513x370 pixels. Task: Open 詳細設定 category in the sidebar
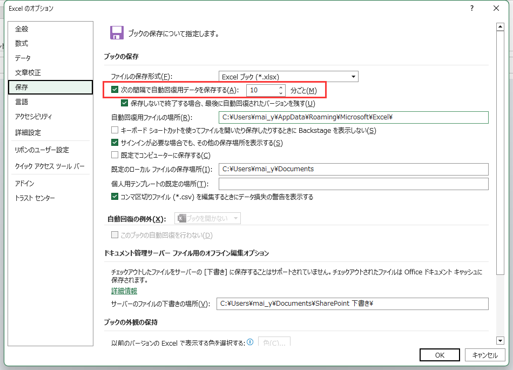pos(28,132)
